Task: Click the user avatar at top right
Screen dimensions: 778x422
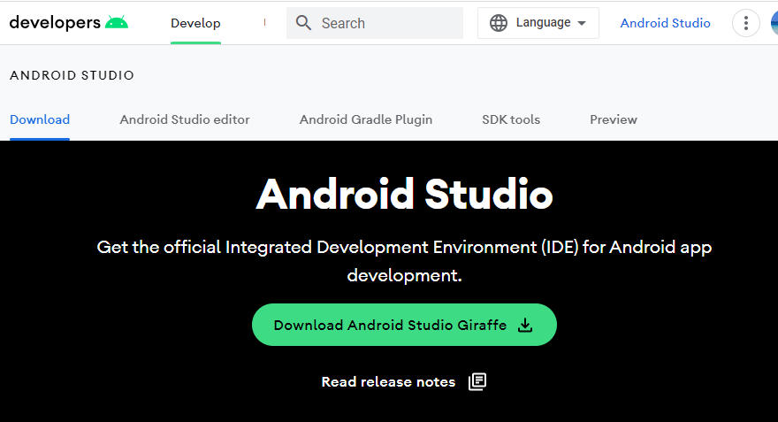Action: coord(774,23)
